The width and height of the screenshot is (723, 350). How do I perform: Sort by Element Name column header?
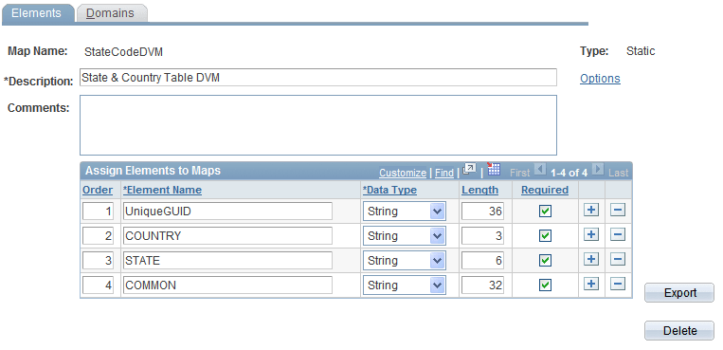tap(162, 190)
